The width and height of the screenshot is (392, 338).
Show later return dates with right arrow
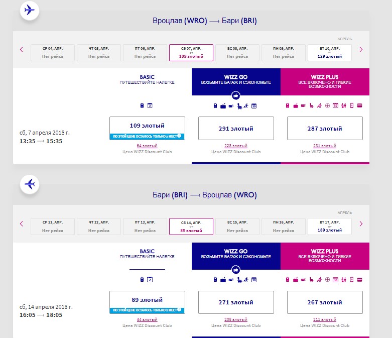click(x=361, y=223)
